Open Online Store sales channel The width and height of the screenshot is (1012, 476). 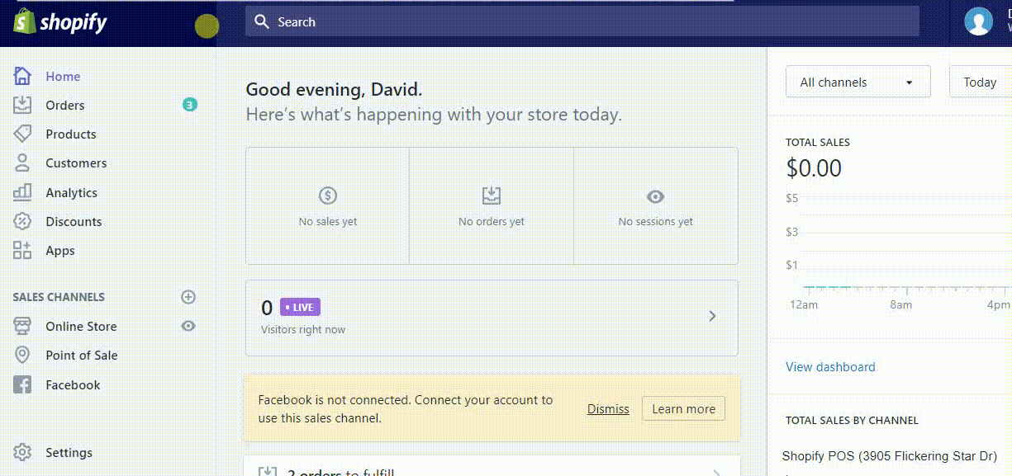81,326
